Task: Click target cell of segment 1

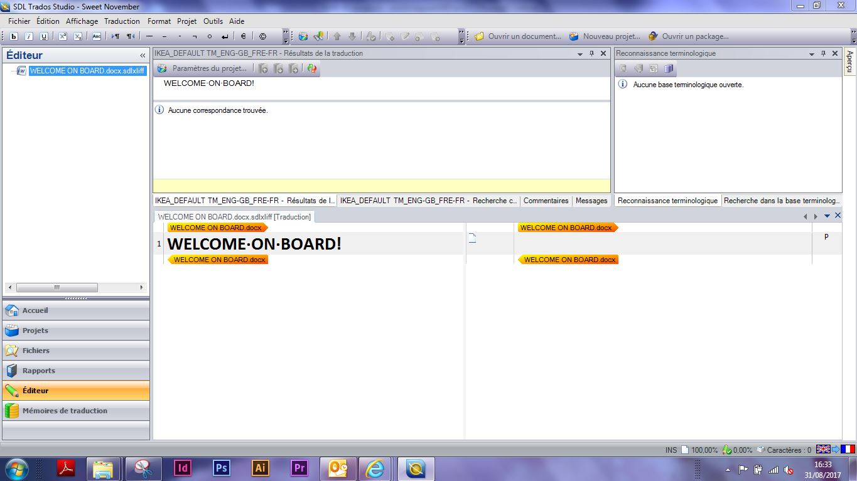Action: 662,243
